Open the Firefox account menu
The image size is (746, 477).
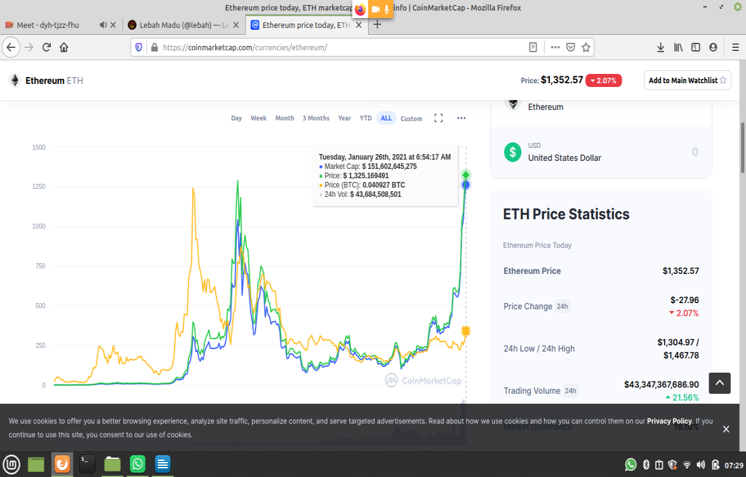pyautogui.click(x=713, y=47)
